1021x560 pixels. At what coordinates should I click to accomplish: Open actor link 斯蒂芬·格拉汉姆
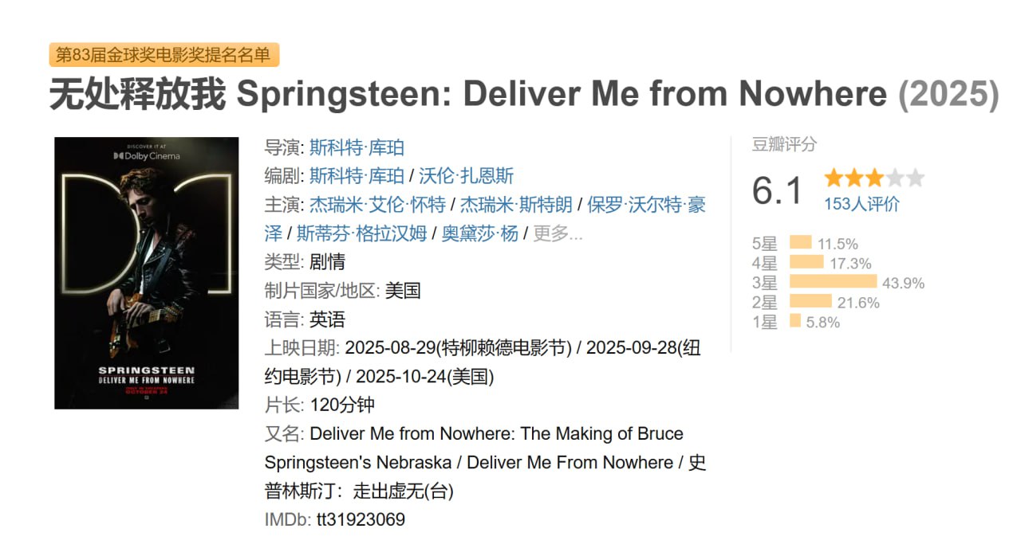click(361, 233)
